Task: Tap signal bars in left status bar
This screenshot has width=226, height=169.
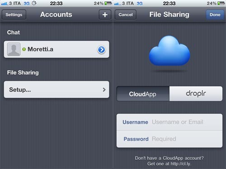Action: click(5, 4)
